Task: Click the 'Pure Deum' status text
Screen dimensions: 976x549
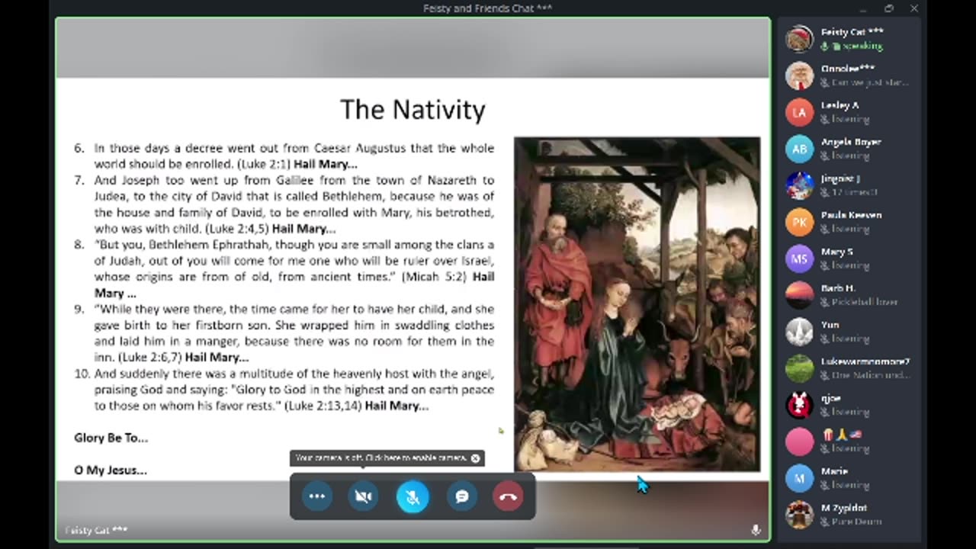Action: point(856,522)
